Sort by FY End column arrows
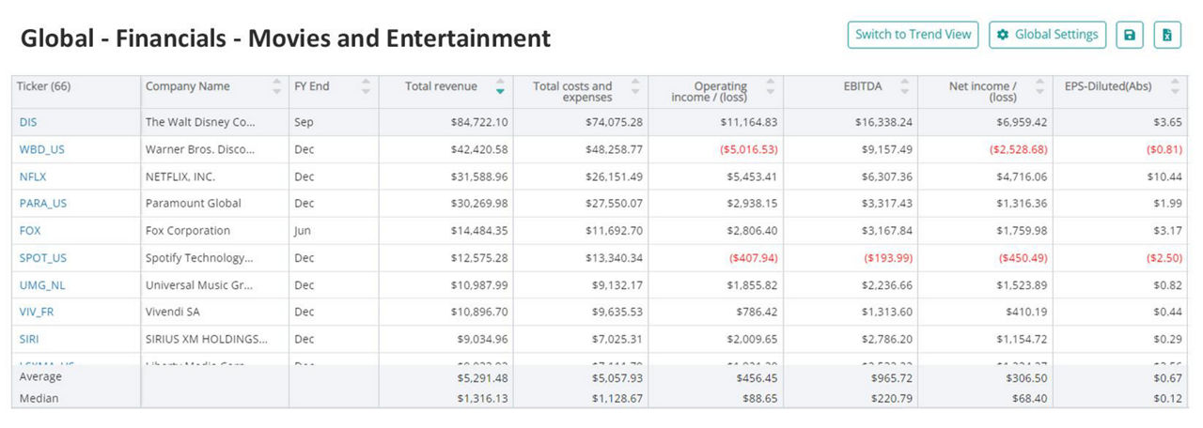Viewport: 1203px width, 428px height. coord(366,86)
